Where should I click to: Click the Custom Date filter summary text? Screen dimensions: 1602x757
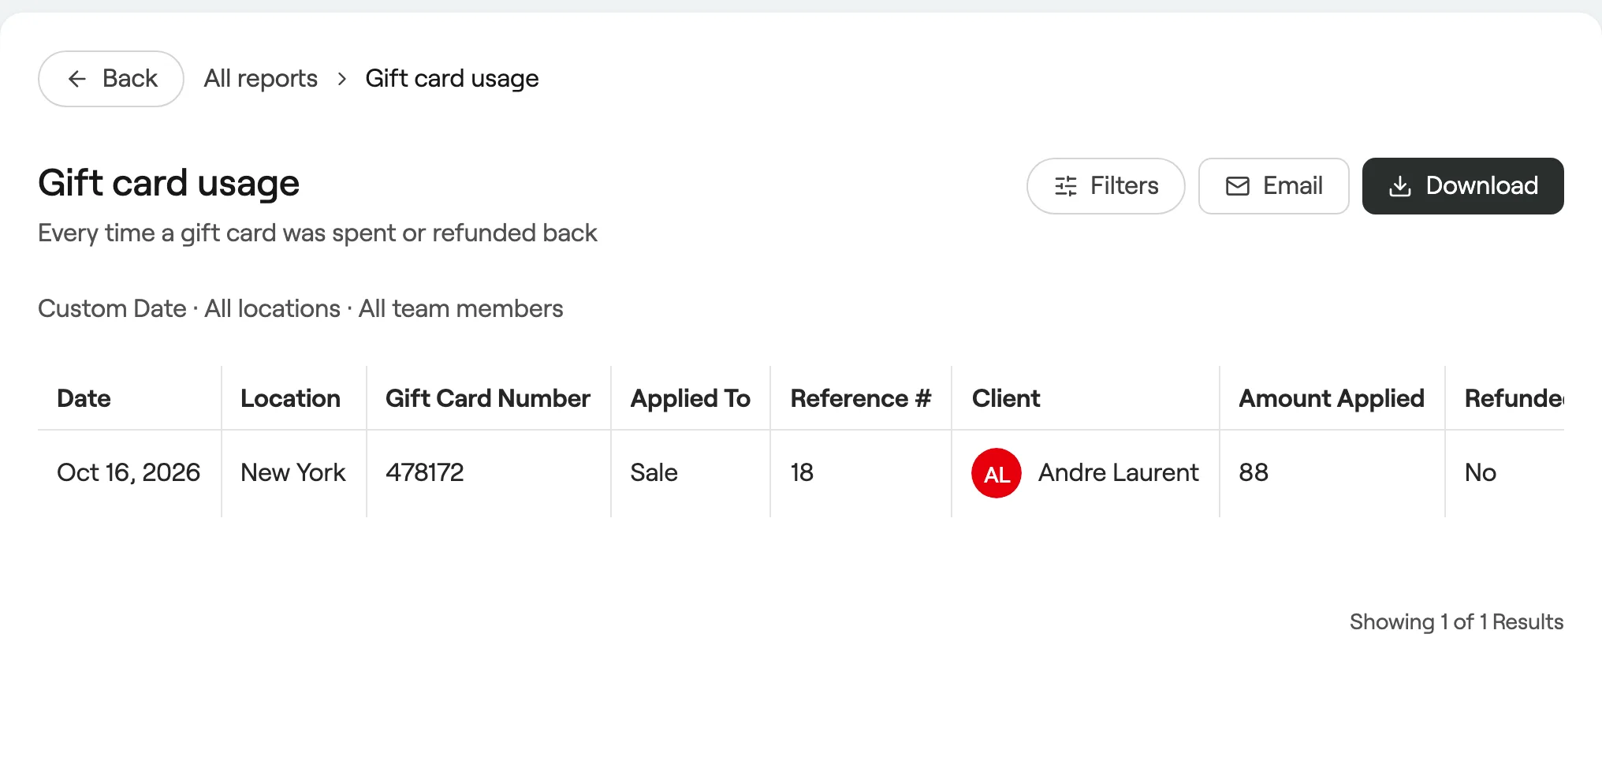pyautogui.click(x=112, y=308)
